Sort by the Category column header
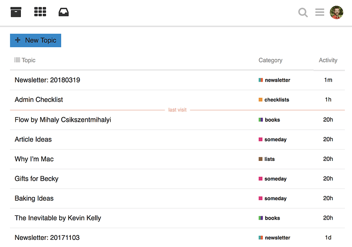 point(270,60)
